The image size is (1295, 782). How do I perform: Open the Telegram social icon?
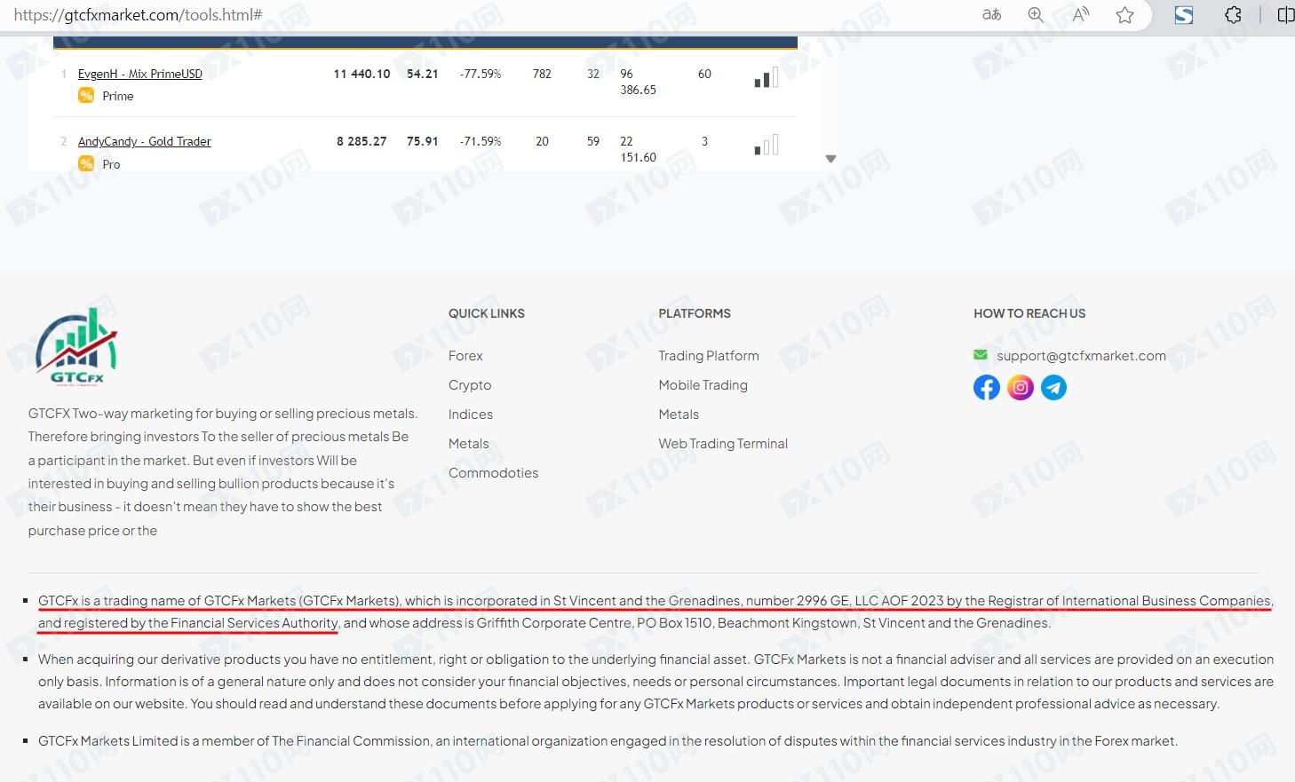(1053, 388)
